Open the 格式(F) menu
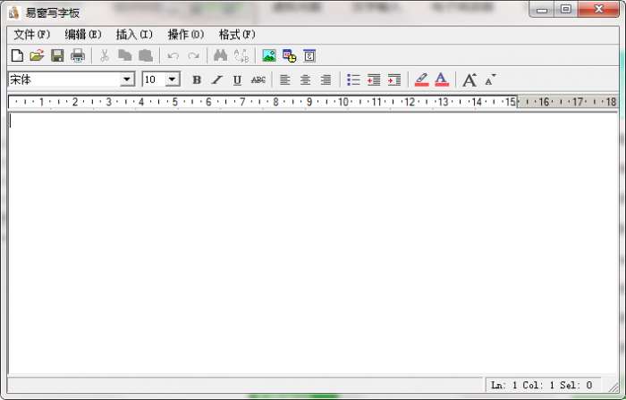 coord(237,35)
